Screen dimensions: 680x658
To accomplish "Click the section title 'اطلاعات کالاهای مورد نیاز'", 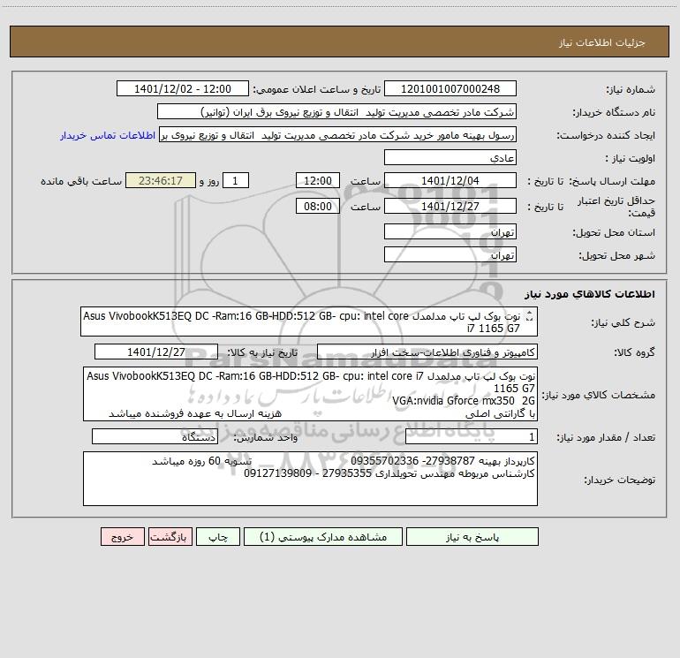I will 590,294.
